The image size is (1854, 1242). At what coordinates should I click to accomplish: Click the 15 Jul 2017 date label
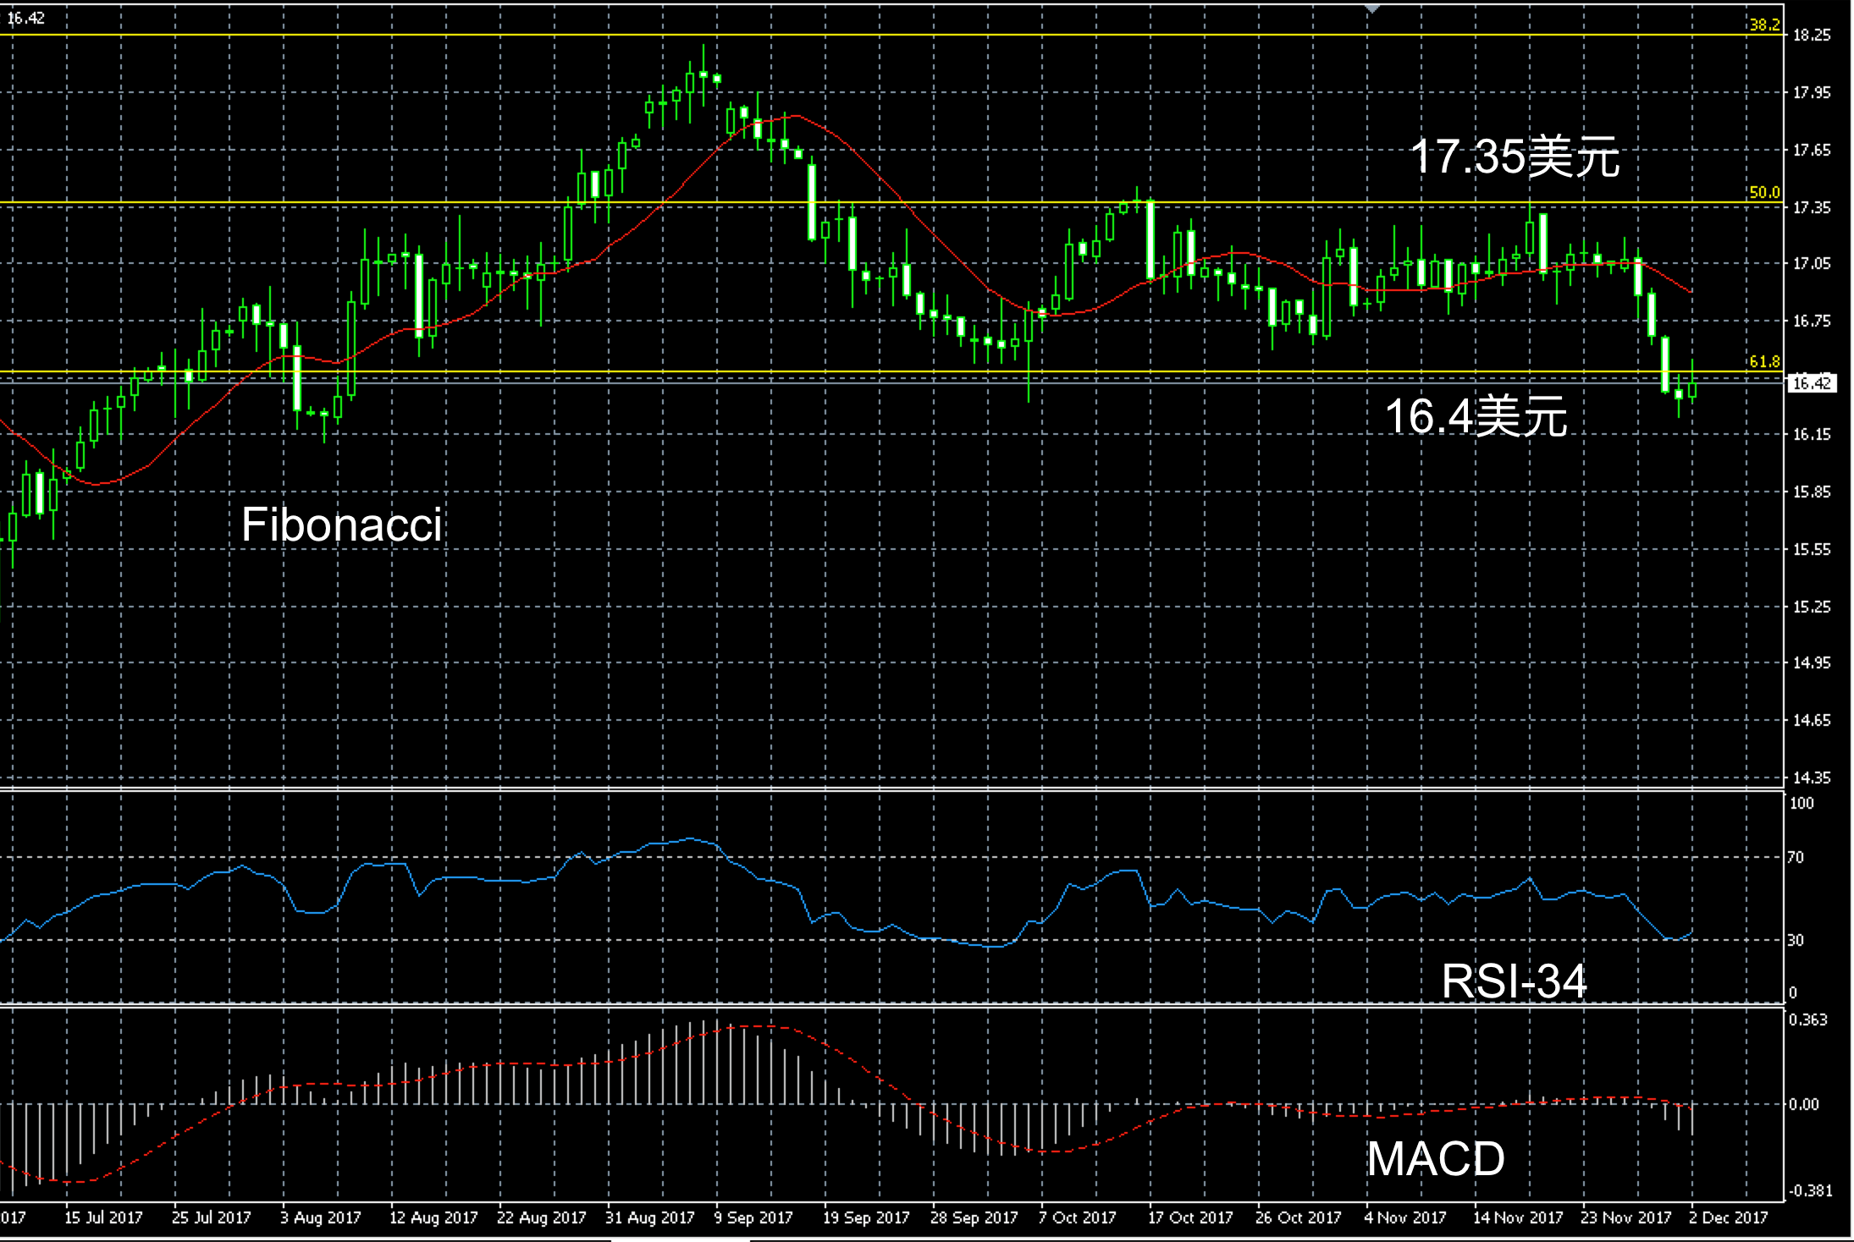(x=103, y=1217)
